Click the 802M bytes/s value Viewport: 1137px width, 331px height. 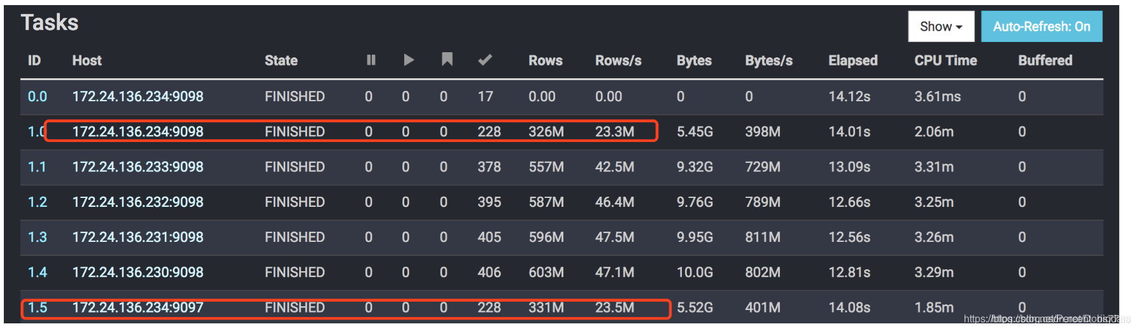pos(763,272)
